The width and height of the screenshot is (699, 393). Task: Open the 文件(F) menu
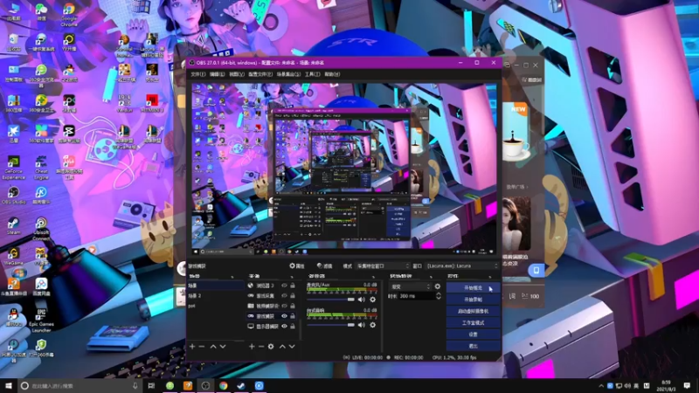(x=198, y=74)
